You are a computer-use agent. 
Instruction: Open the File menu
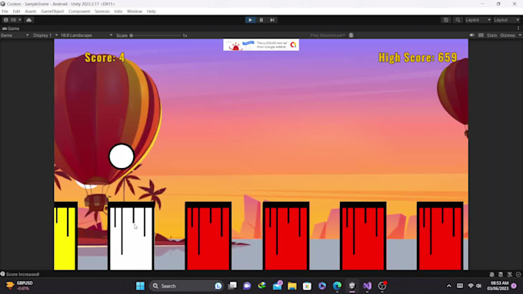point(5,12)
